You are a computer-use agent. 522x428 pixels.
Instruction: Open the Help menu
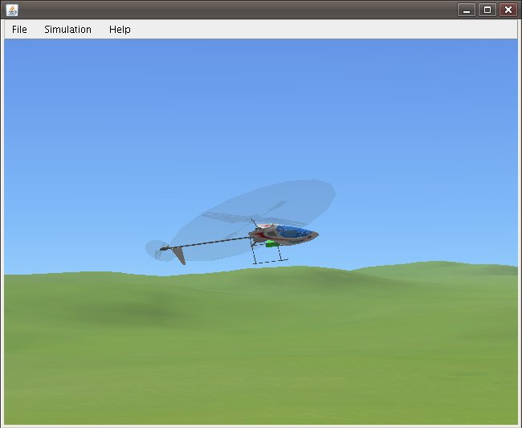(x=120, y=29)
